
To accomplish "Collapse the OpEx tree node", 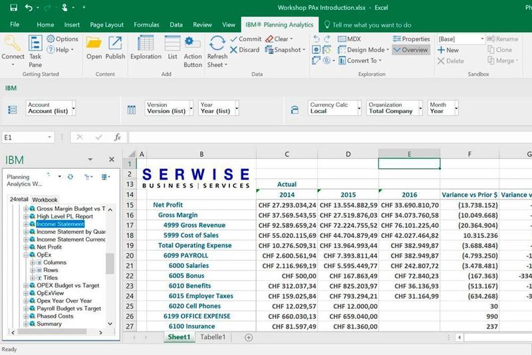I will 25,255.
